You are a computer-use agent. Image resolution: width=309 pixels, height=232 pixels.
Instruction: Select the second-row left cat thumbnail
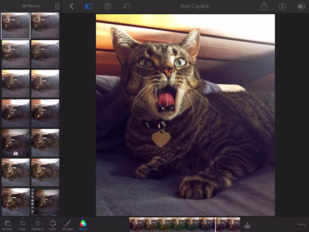tap(16, 54)
